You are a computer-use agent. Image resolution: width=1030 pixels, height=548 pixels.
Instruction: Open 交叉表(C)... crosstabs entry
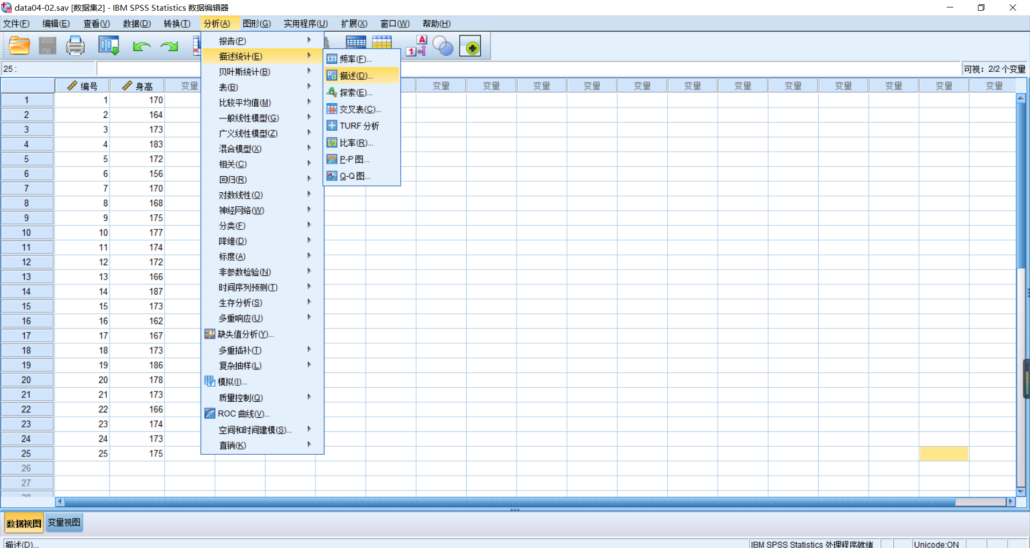click(x=362, y=109)
